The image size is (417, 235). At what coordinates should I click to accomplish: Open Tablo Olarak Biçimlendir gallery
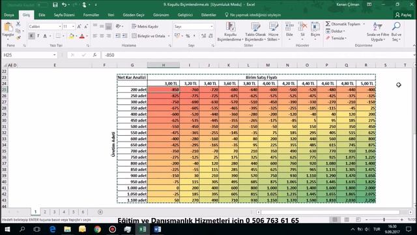click(255, 32)
